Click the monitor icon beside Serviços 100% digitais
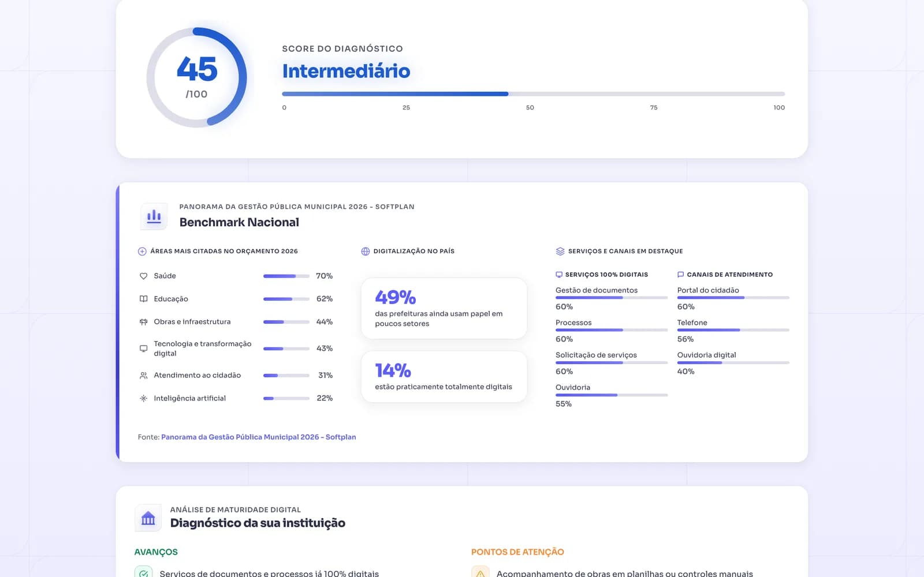This screenshot has width=924, height=577. (x=558, y=275)
